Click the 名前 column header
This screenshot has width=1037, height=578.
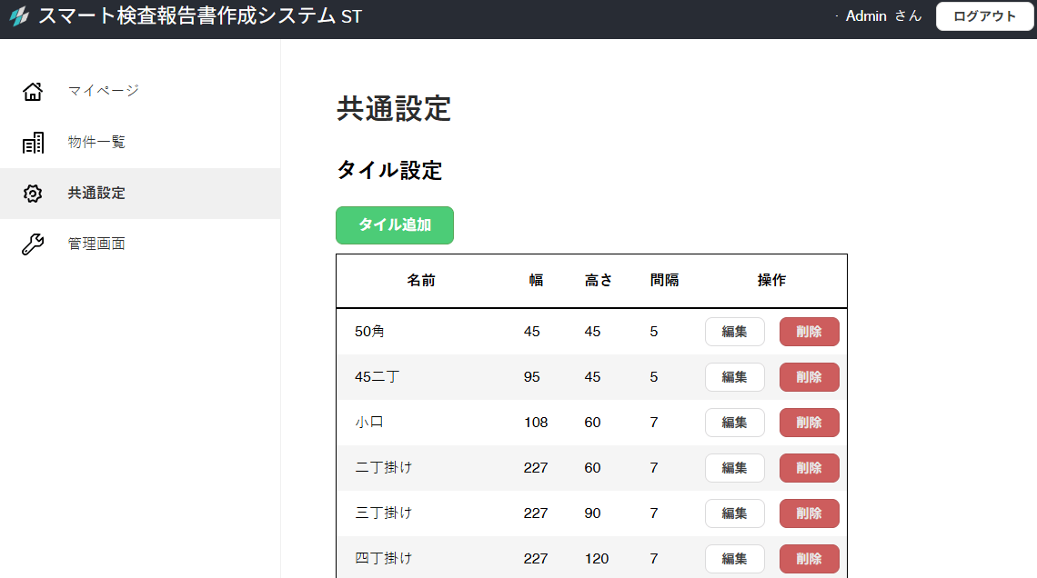(x=421, y=281)
